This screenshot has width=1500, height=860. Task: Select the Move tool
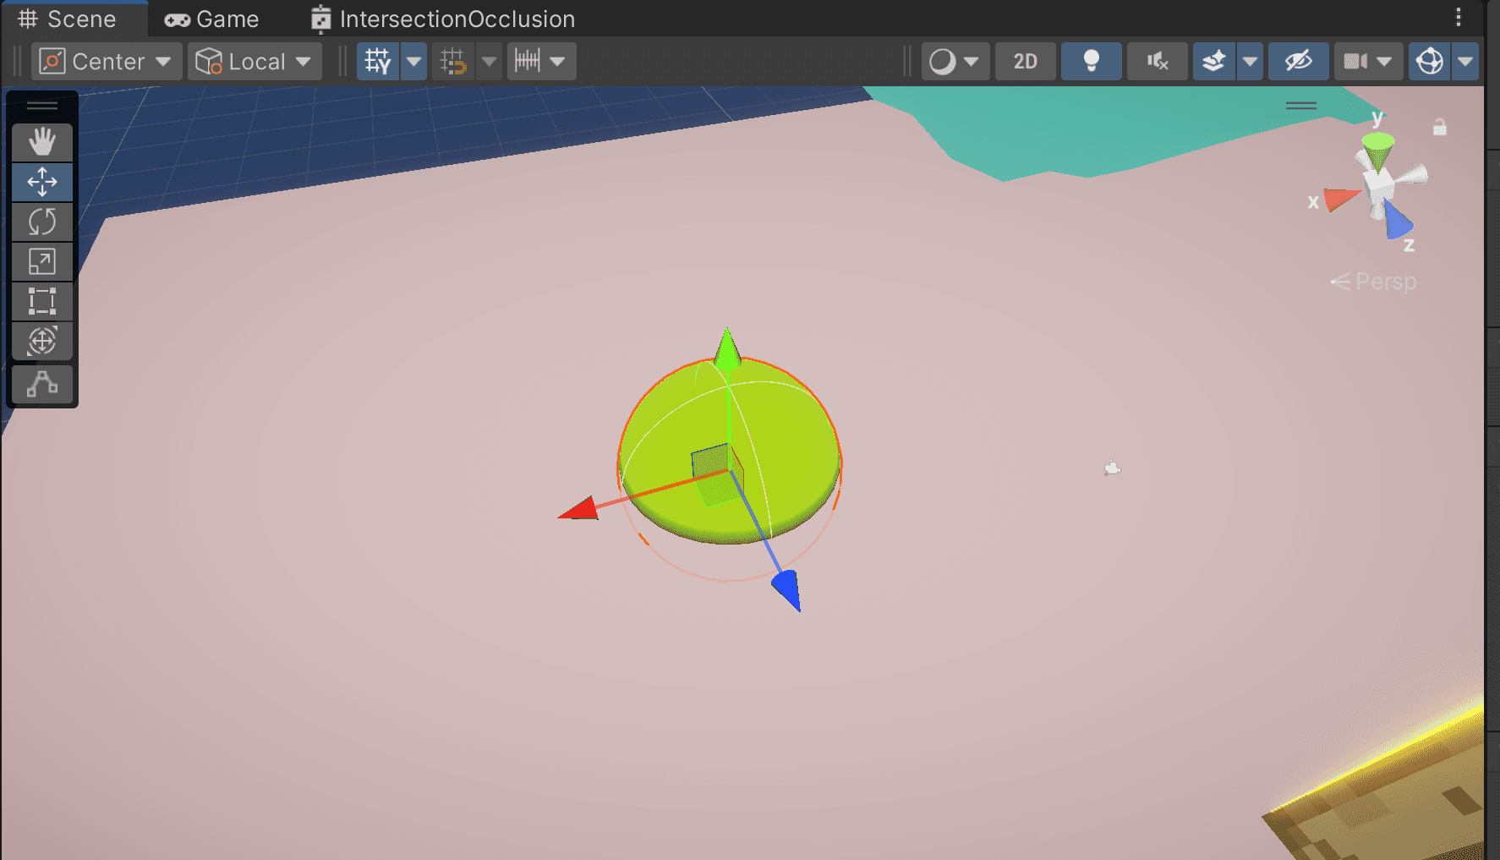pos(42,182)
